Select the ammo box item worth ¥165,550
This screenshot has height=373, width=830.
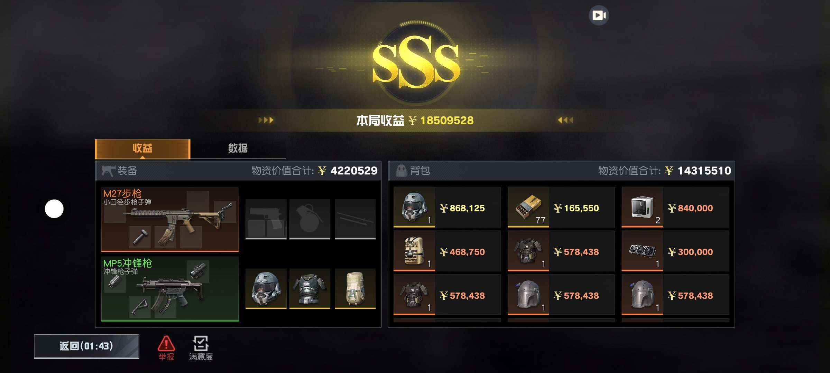point(561,207)
